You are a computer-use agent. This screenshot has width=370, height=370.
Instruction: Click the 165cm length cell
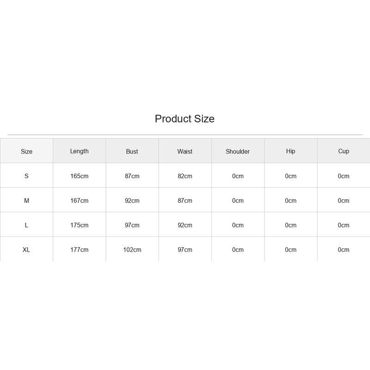(79, 176)
